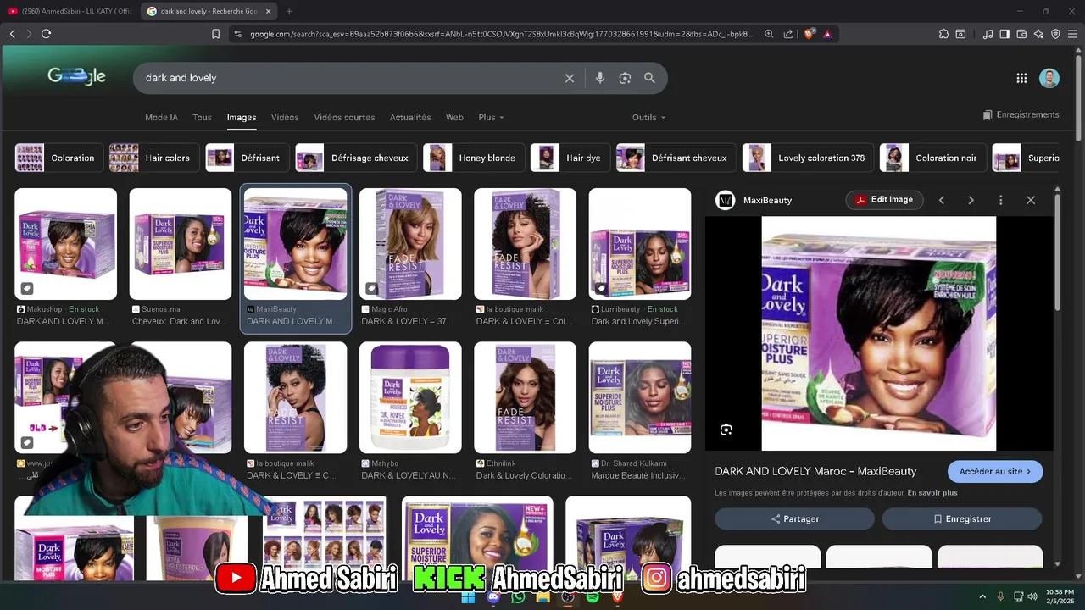
Task: Click Accéder au site button
Action: pos(995,472)
